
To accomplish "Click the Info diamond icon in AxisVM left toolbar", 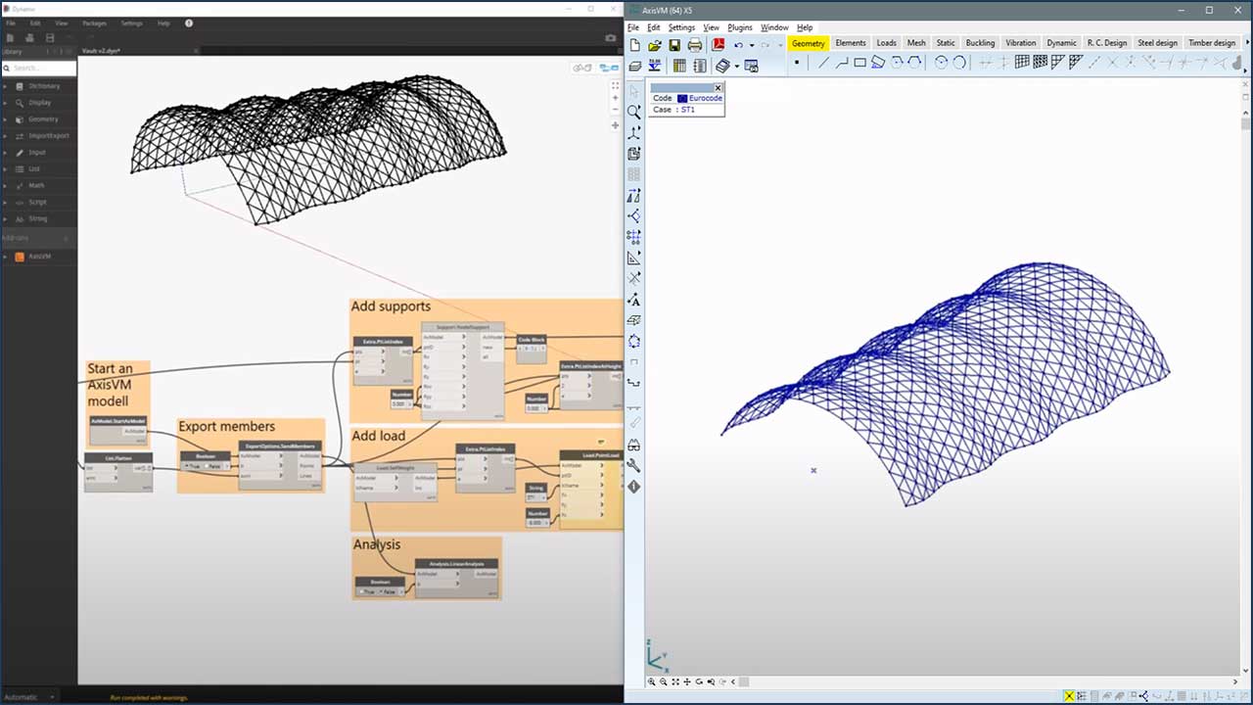I will [634, 487].
